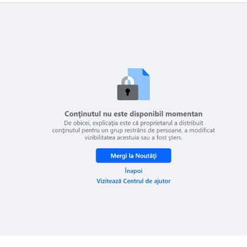This screenshot has height=247, width=247.
Task: Click the line vizibilitatea acestuia sau a fost șters
Action: (133, 138)
